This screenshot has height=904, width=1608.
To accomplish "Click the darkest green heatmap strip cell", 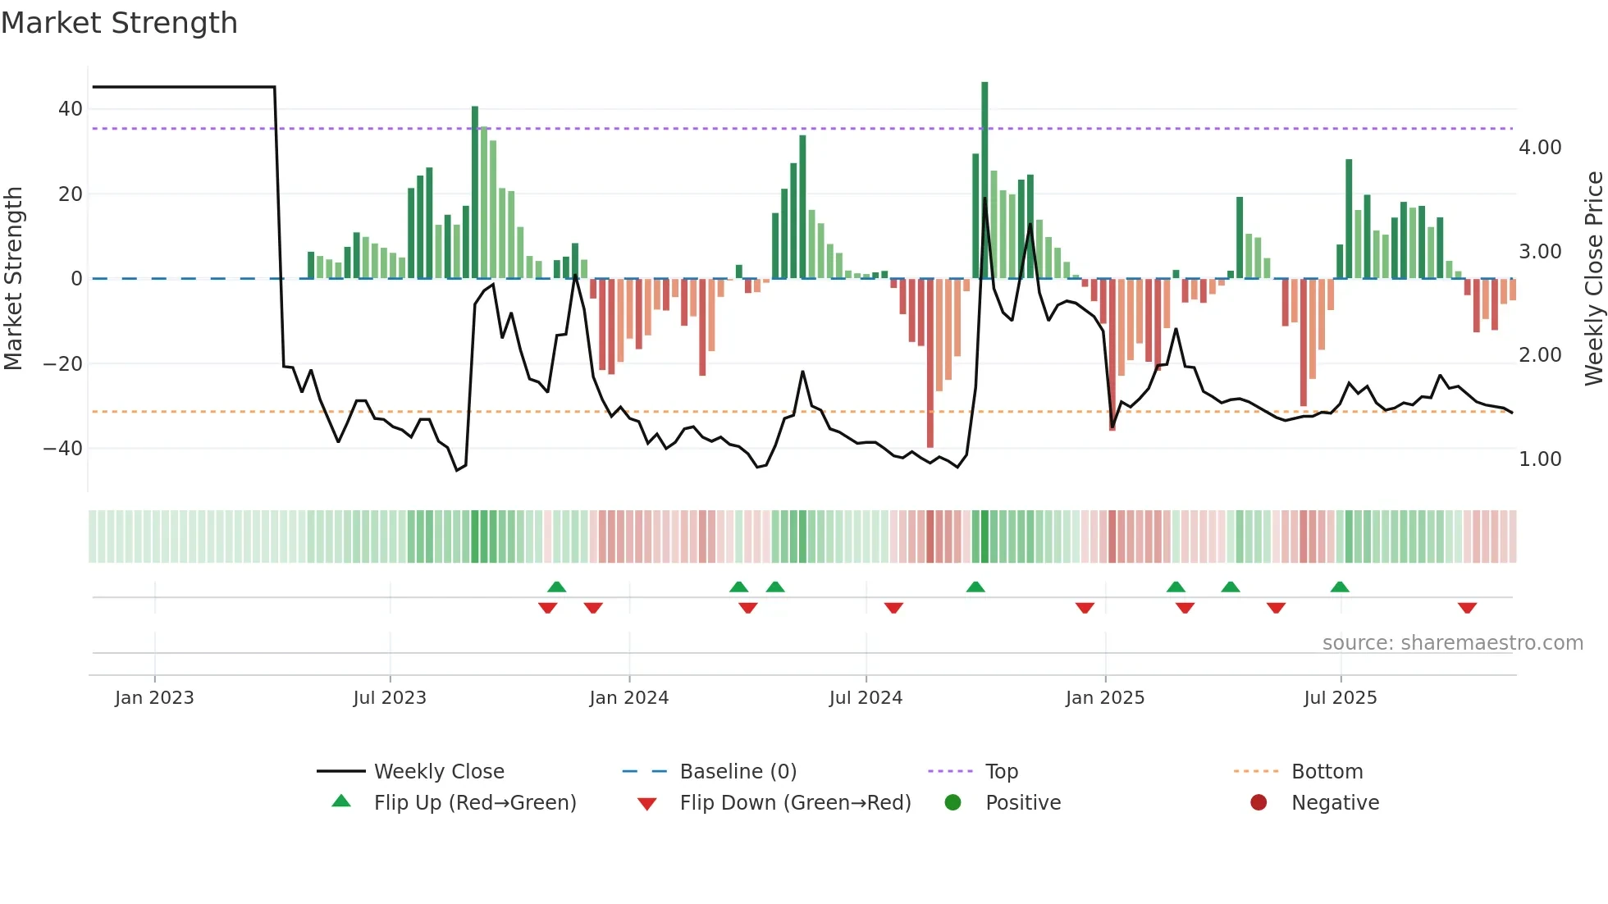I will [984, 536].
